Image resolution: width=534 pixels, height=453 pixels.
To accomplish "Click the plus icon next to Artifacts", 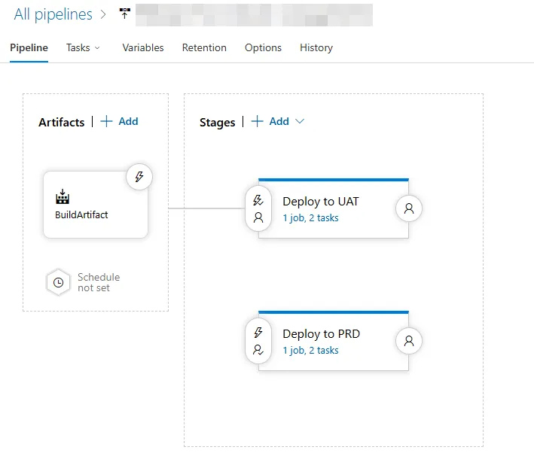I will click(x=107, y=121).
